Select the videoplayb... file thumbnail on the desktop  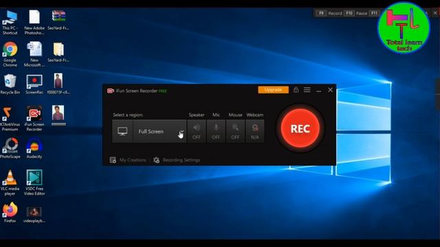(34, 215)
